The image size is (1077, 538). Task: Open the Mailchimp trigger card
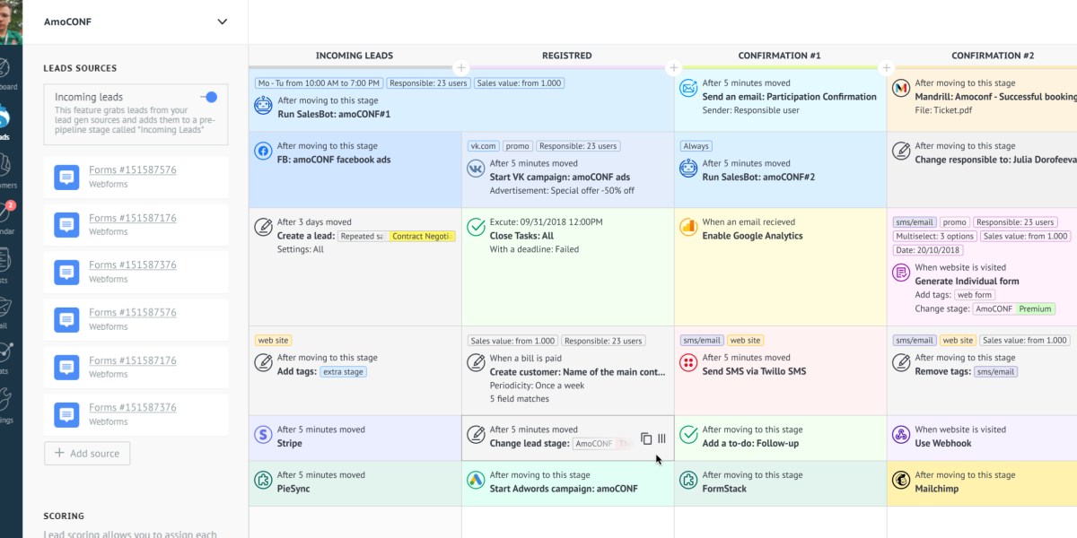point(982,483)
